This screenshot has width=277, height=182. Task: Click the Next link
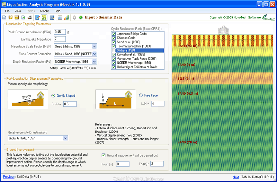pos(236,177)
